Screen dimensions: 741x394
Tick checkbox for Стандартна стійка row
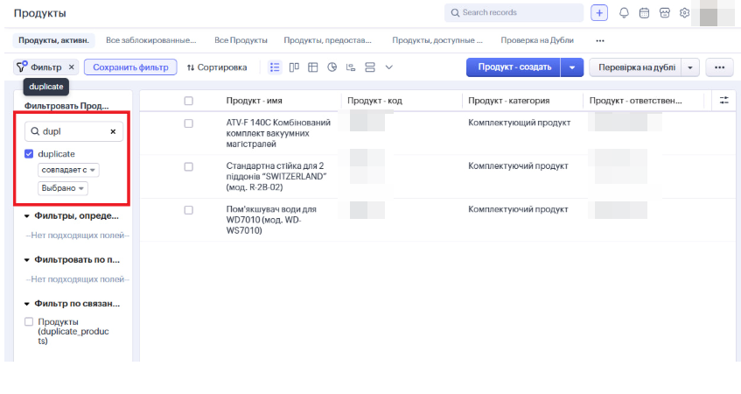pos(189,167)
